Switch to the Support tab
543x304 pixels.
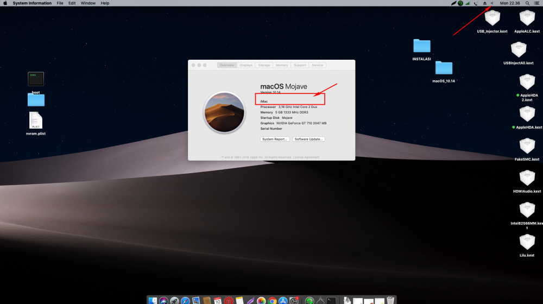coord(300,65)
